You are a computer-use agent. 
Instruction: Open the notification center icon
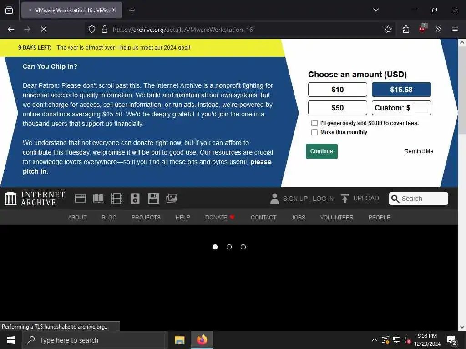[x=452, y=340]
